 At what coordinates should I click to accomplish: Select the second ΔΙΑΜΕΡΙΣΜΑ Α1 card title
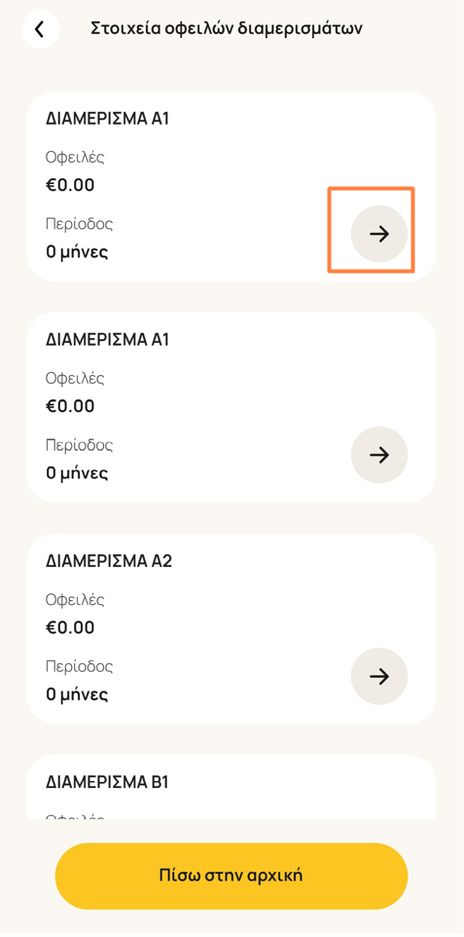pyautogui.click(x=108, y=339)
